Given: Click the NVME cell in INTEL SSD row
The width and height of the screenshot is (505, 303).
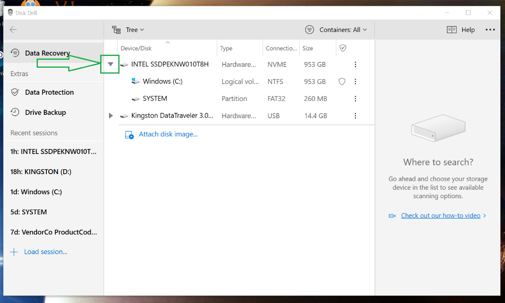Looking at the screenshot, I should click(277, 64).
